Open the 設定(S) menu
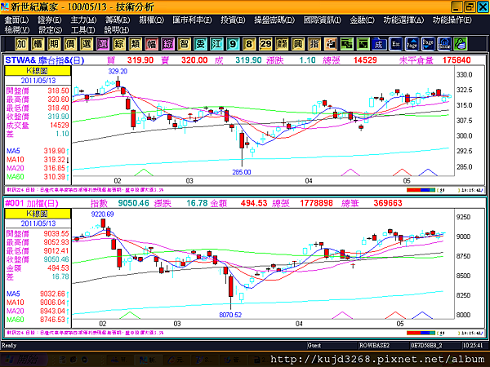Screen dimensions: 490x367 click(50, 30)
